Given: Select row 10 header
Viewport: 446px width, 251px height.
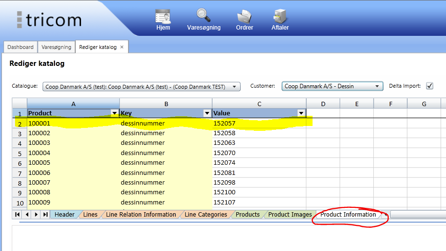Looking at the screenshot, I should point(19,203).
